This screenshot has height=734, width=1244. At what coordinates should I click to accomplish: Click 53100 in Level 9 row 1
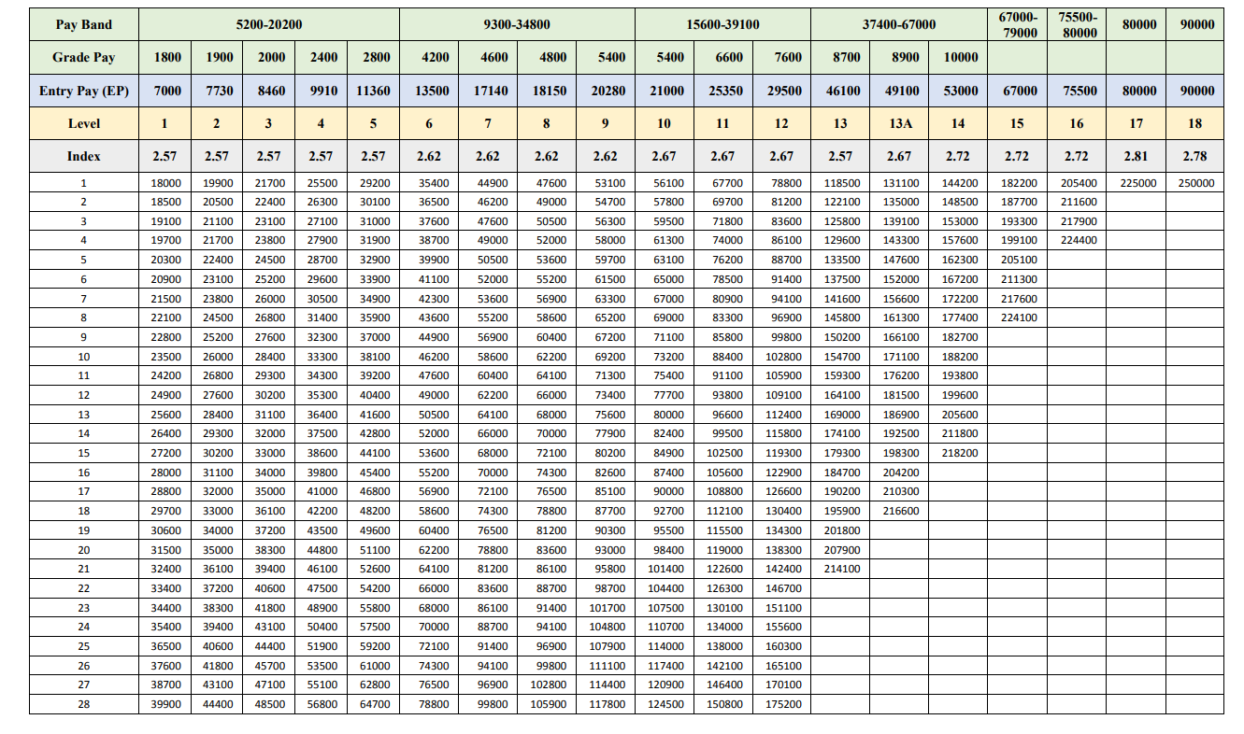click(610, 183)
